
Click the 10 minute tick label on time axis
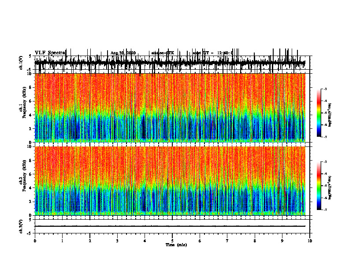pos(310,241)
